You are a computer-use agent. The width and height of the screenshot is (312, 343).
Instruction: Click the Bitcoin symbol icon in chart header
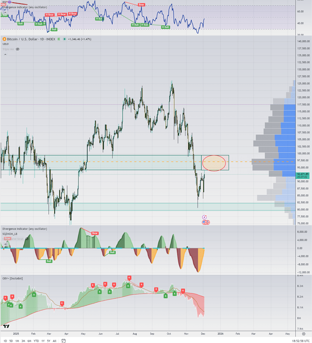click(5, 39)
